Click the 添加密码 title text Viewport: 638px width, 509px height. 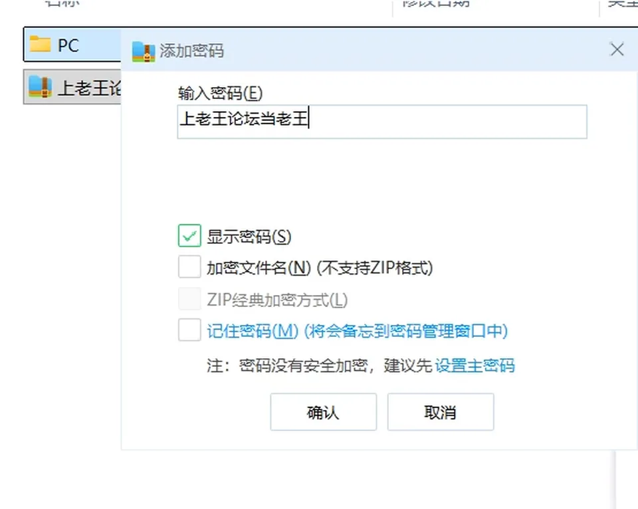(x=191, y=51)
